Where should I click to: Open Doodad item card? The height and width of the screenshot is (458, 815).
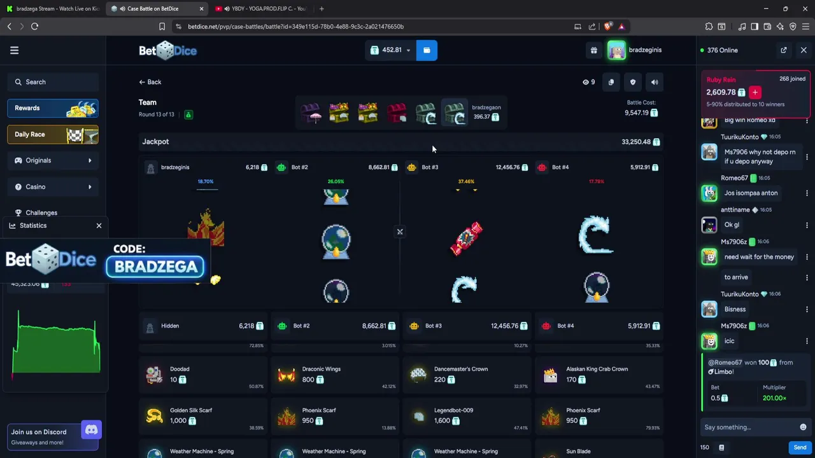[x=202, y=375]
